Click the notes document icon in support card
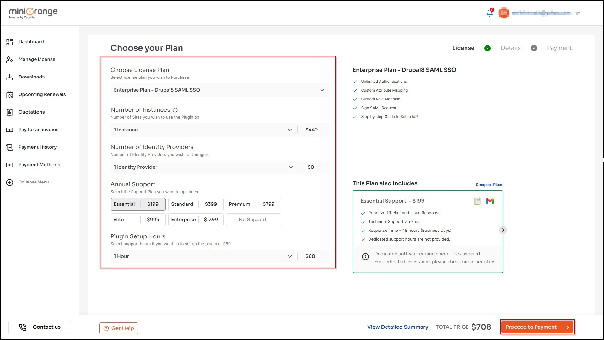604x340 pixels. [477, 201]
